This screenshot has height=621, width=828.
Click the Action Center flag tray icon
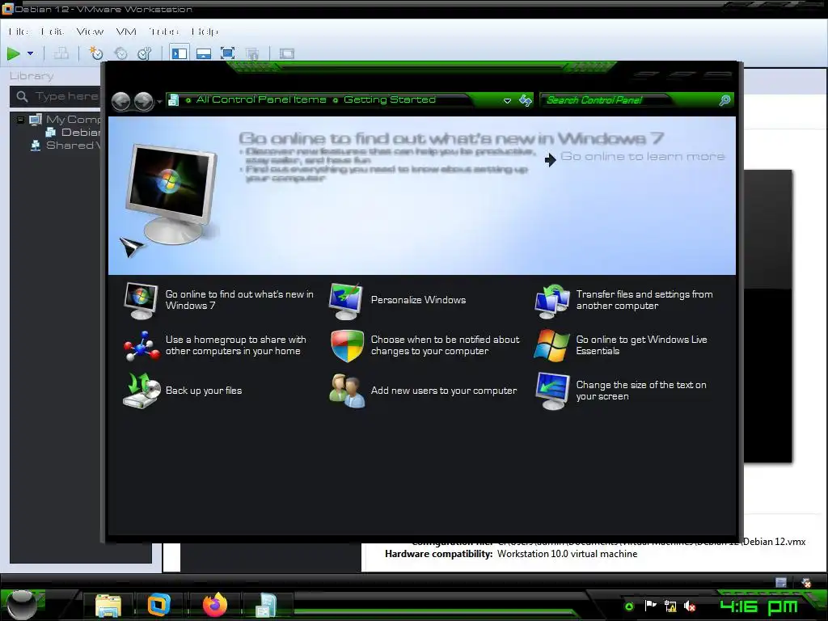click(651, 606)
